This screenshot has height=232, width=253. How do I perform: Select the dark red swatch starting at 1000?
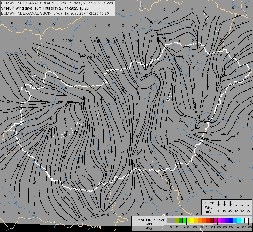point(212,220)
